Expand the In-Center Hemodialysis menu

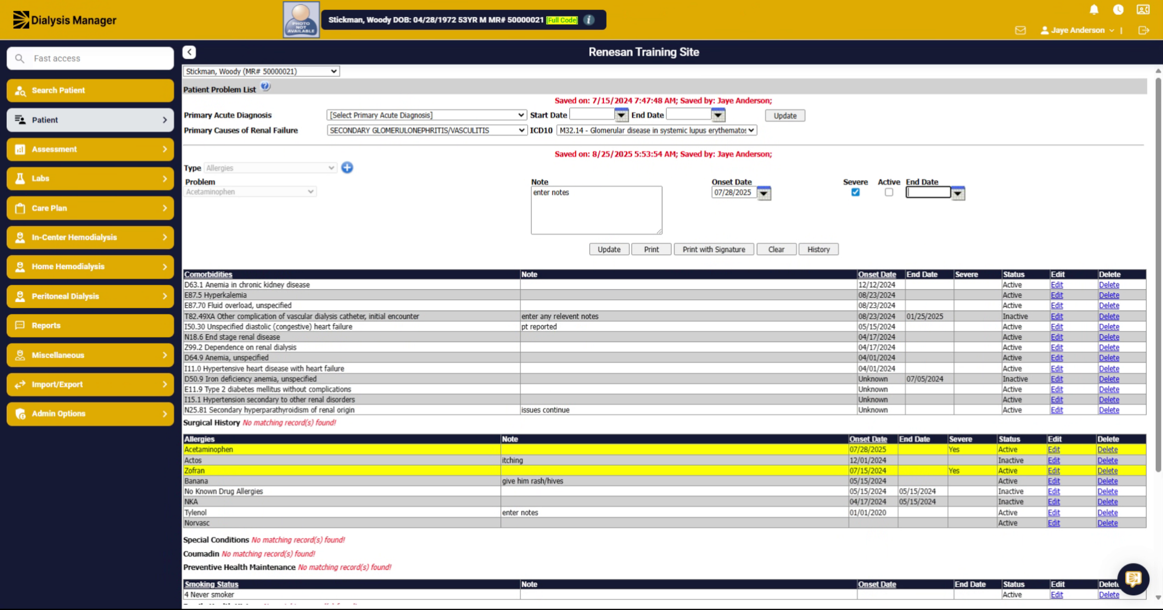click(91, 237)
